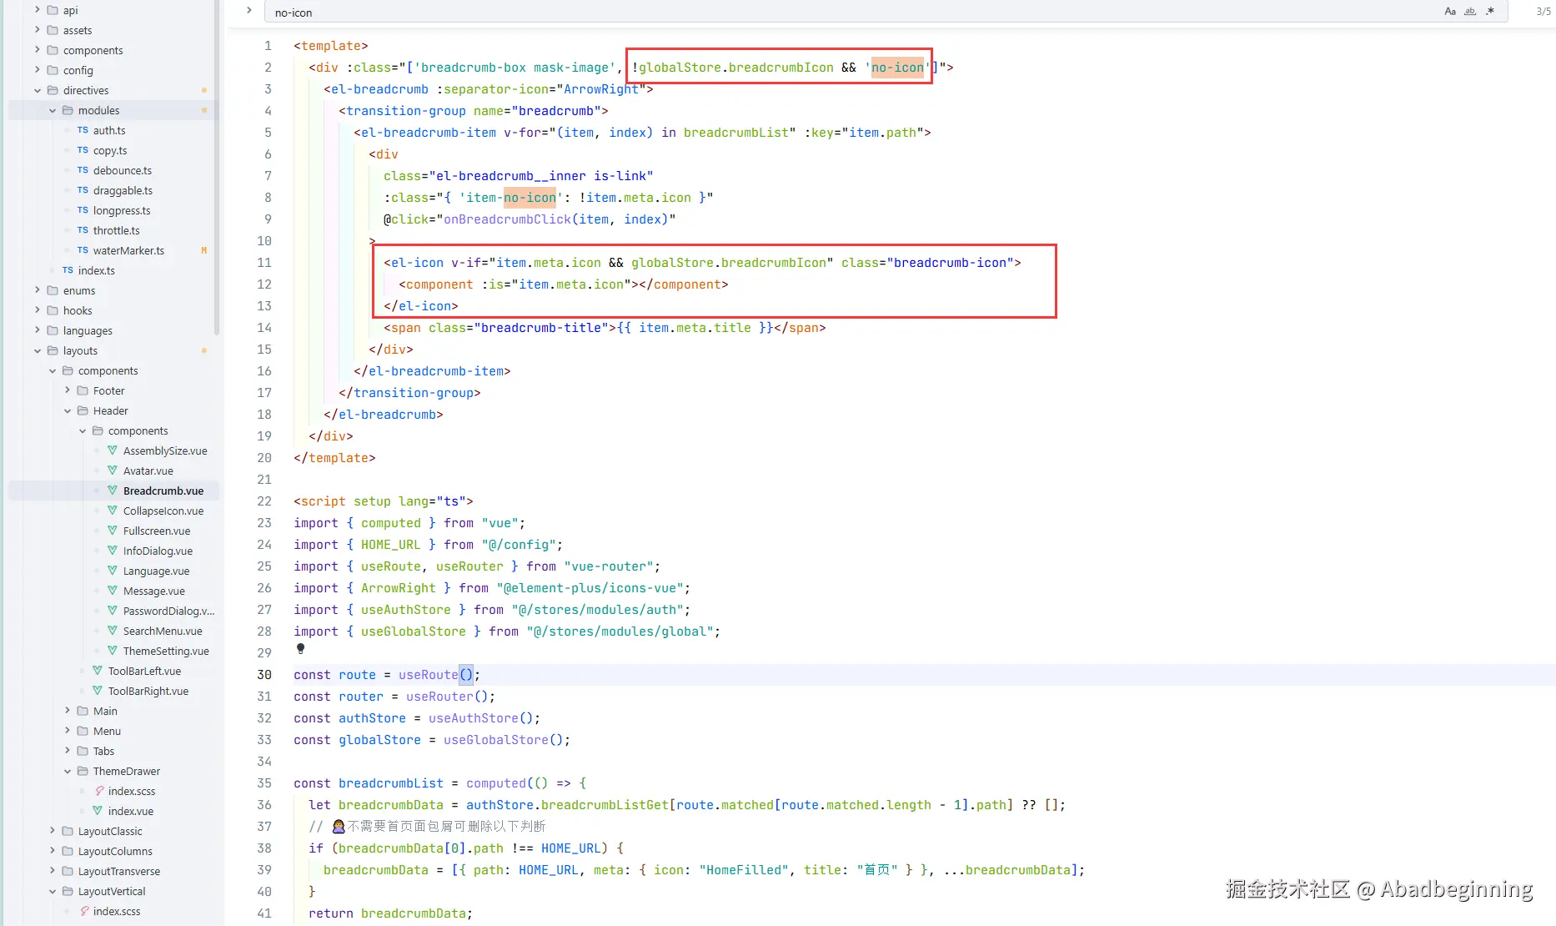Open PasswordDialog.vue file in tree
Viewport: 1556px width, 926px height.
pyautogui.click(x=168, y=611)
